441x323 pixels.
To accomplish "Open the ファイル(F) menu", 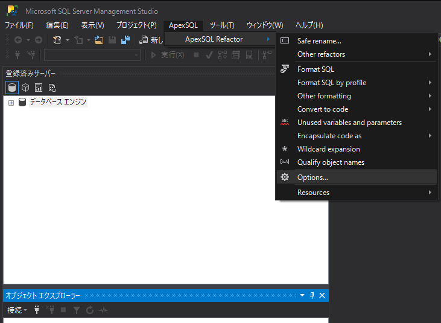I will 19,25.
